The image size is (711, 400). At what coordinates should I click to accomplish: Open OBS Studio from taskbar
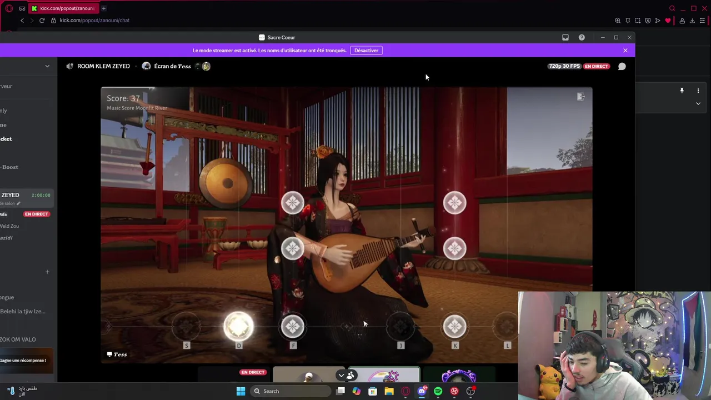(x=470, y=391)
